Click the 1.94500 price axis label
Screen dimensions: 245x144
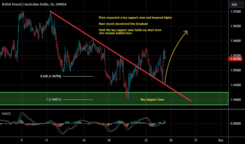[x=236, y=85]
